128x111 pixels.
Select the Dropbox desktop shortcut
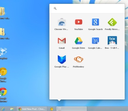coord(4,53)
